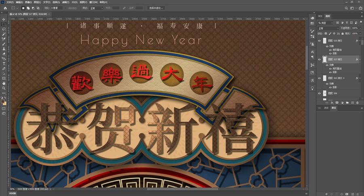Toggle 渐变叠加 effect eye on layer 526
This screenshot has width=364, height=196.
pyautogui.click(x=330, y=50)
